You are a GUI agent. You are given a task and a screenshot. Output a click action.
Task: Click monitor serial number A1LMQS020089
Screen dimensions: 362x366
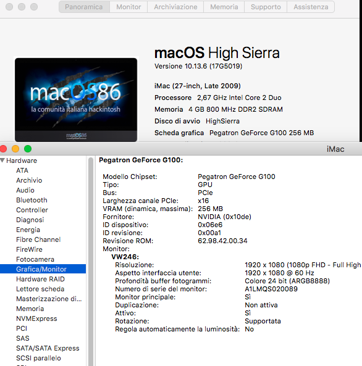pyautogui.click(x=271, y=289)
